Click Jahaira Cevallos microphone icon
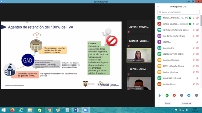Screen dimensions: 202x113 194,24
